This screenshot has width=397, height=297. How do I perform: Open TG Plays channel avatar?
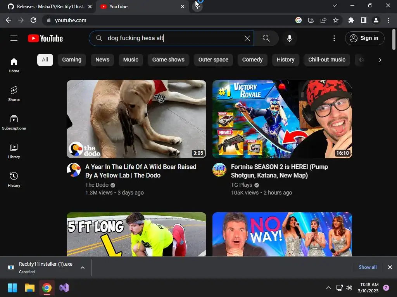[219, 170]
